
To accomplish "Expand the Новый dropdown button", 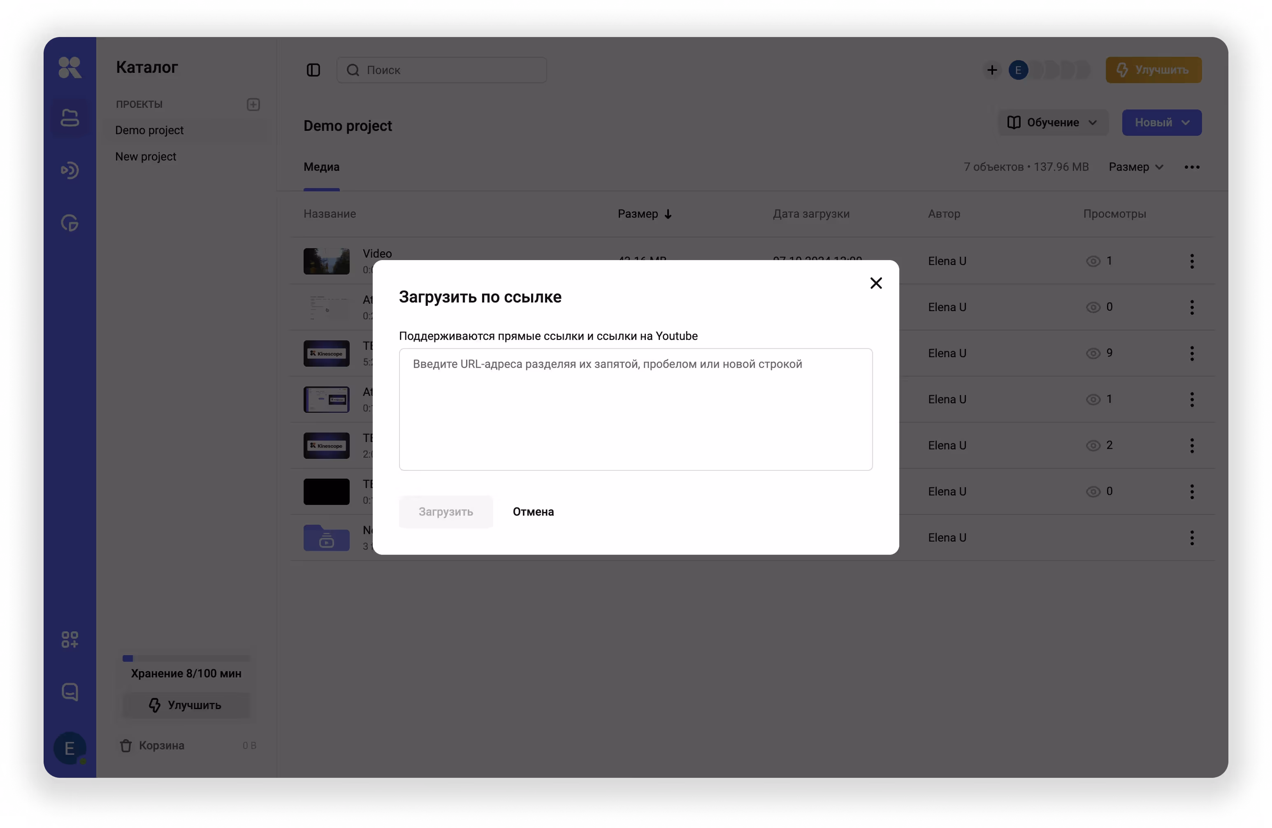I will tap(1161, 122).
